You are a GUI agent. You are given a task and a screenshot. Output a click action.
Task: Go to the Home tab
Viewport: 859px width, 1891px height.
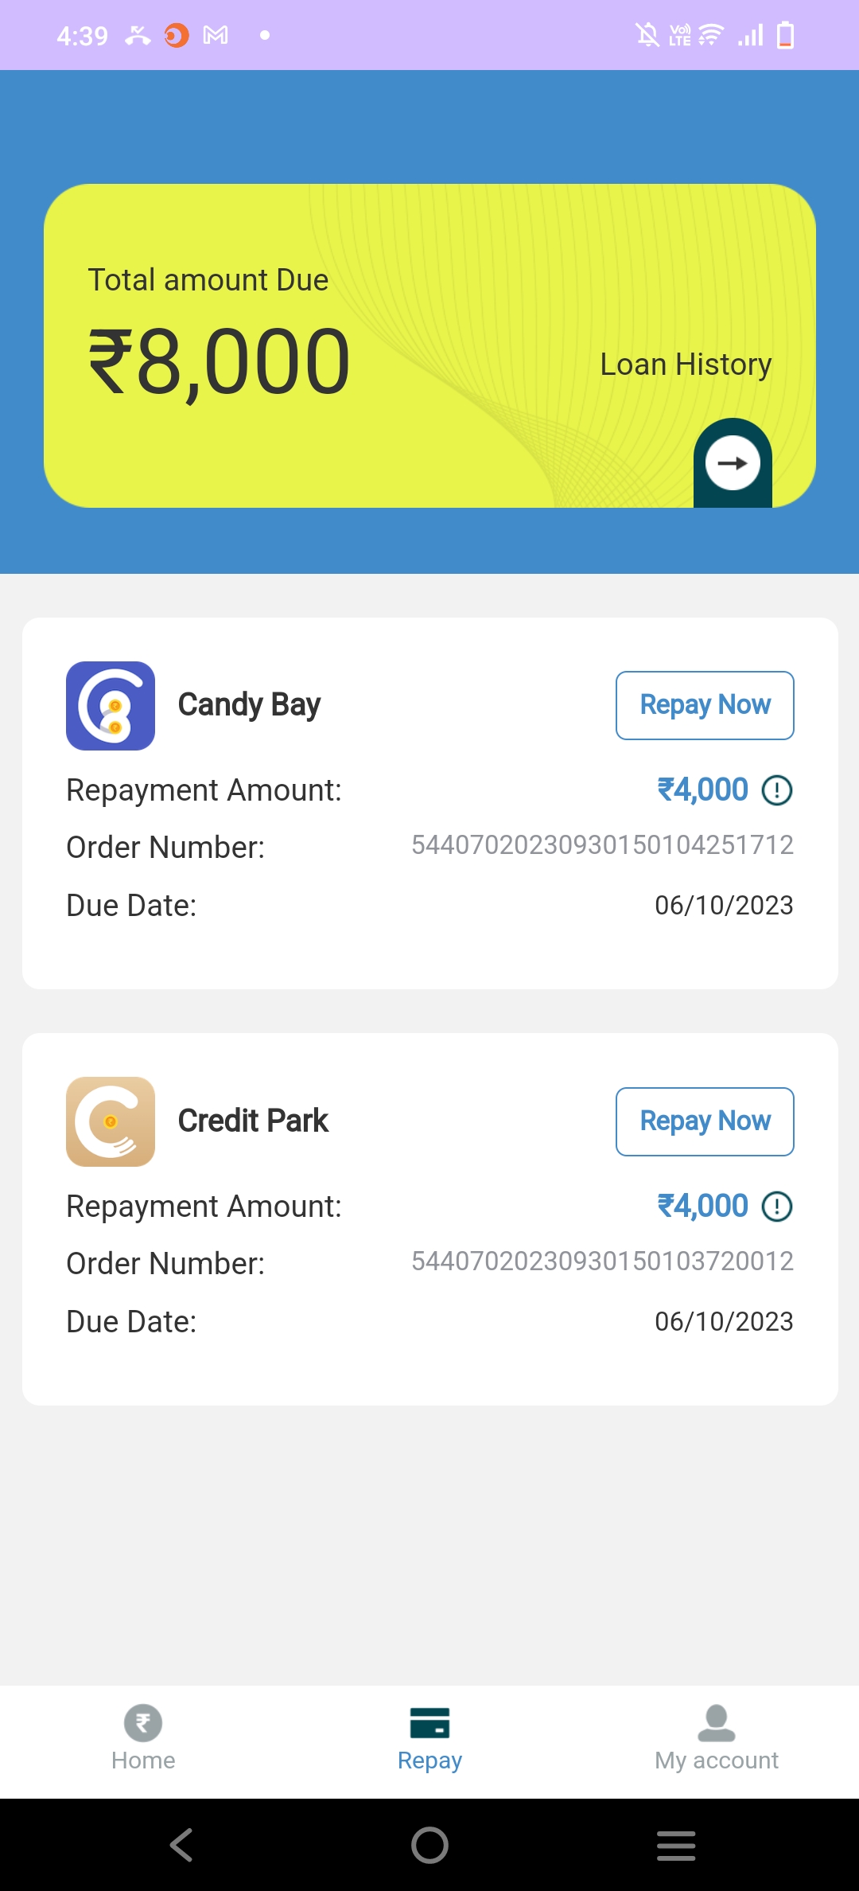(x=143, y=1738)
